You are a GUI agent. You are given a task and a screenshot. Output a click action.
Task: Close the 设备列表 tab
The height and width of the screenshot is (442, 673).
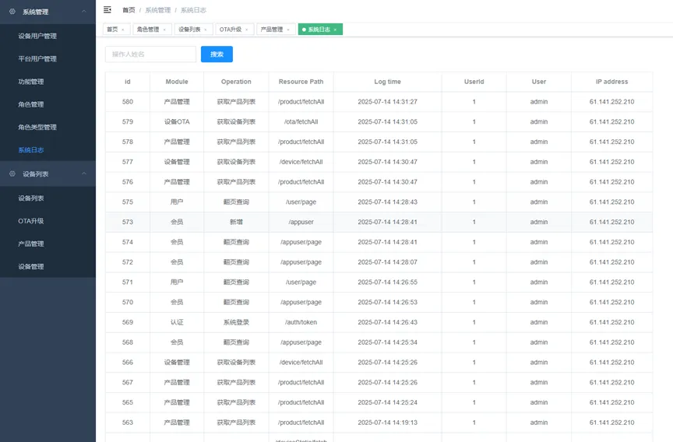206,30
